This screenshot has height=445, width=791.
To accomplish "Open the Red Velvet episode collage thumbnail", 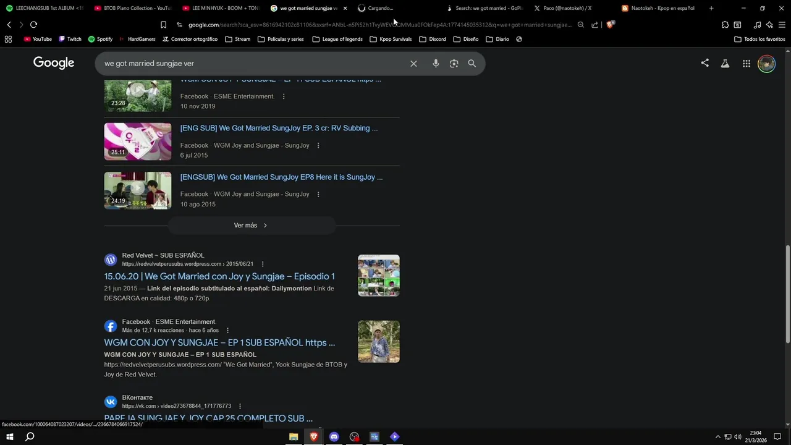I will click(x=379, y=276).
